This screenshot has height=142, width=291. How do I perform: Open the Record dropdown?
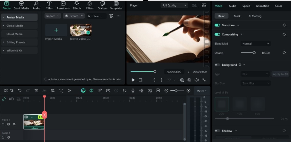pyautogui.click(x=74, y=16)
